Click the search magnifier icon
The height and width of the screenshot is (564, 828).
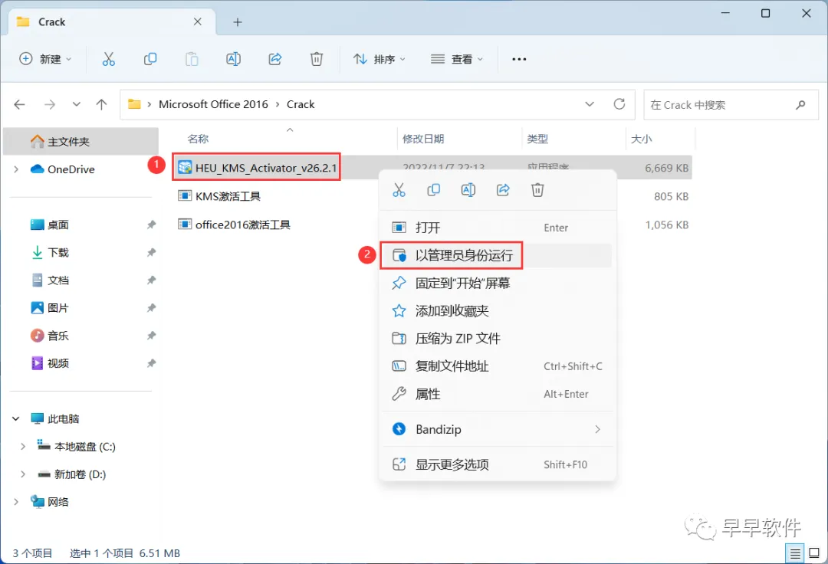[x=800, y=104]
